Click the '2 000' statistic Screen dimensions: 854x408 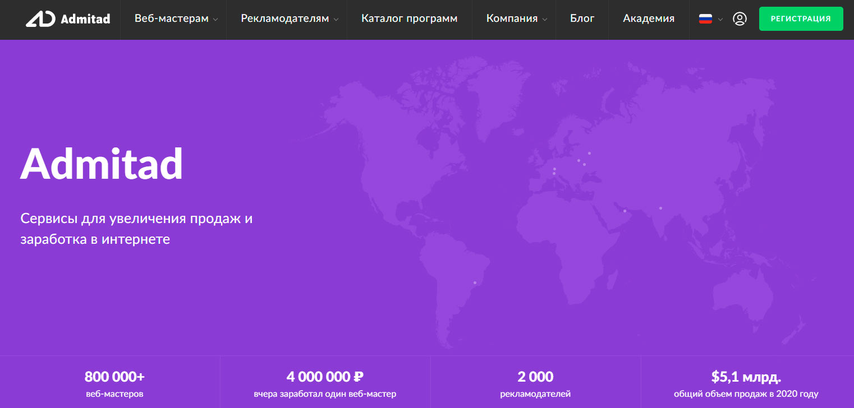[535, 376]
